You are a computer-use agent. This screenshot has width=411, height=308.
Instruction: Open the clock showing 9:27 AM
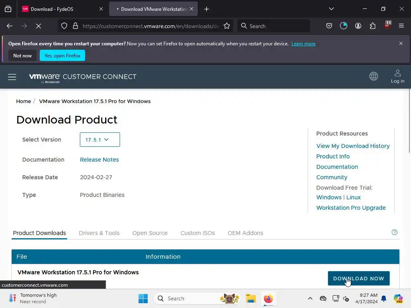[366, 298]
